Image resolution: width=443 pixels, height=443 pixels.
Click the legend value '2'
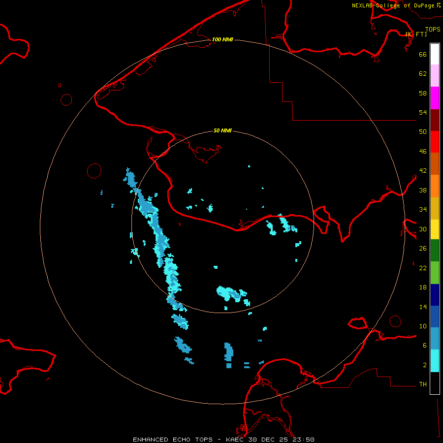point(425,365)
